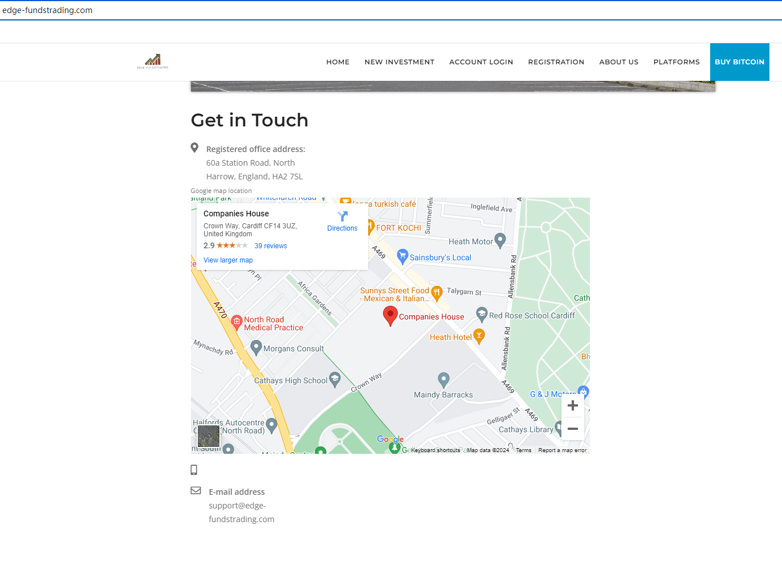Select the red Companies House map pin
This screenshot has height=562, width=782.
390,315
